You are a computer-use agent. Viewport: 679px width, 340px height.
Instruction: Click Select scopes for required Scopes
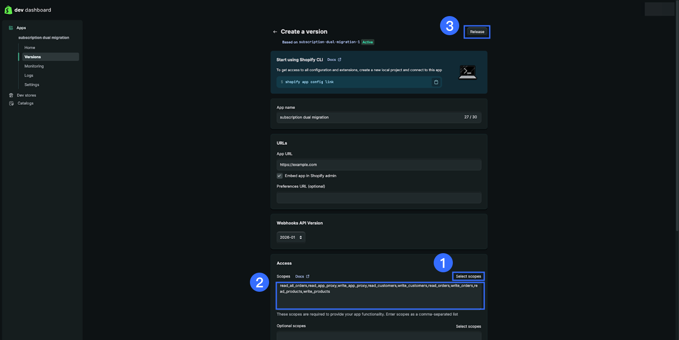(x=468, y=276)
